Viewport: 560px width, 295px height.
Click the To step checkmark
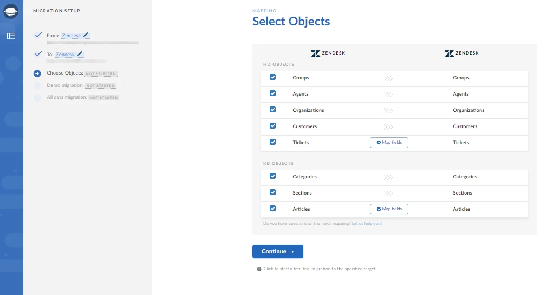tap(38, 54)
